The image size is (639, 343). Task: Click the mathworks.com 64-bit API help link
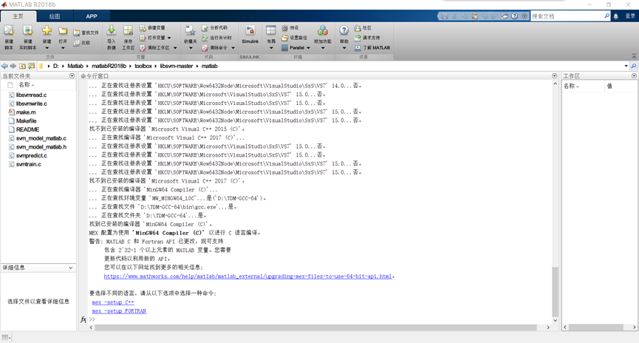[x=247, y=276]
